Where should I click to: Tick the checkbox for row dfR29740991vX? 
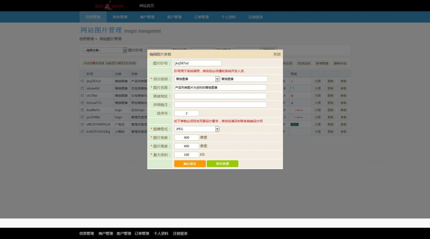pyautogui.click(x=82, y=125)
